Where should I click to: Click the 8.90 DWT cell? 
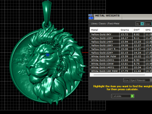[138, 60]
